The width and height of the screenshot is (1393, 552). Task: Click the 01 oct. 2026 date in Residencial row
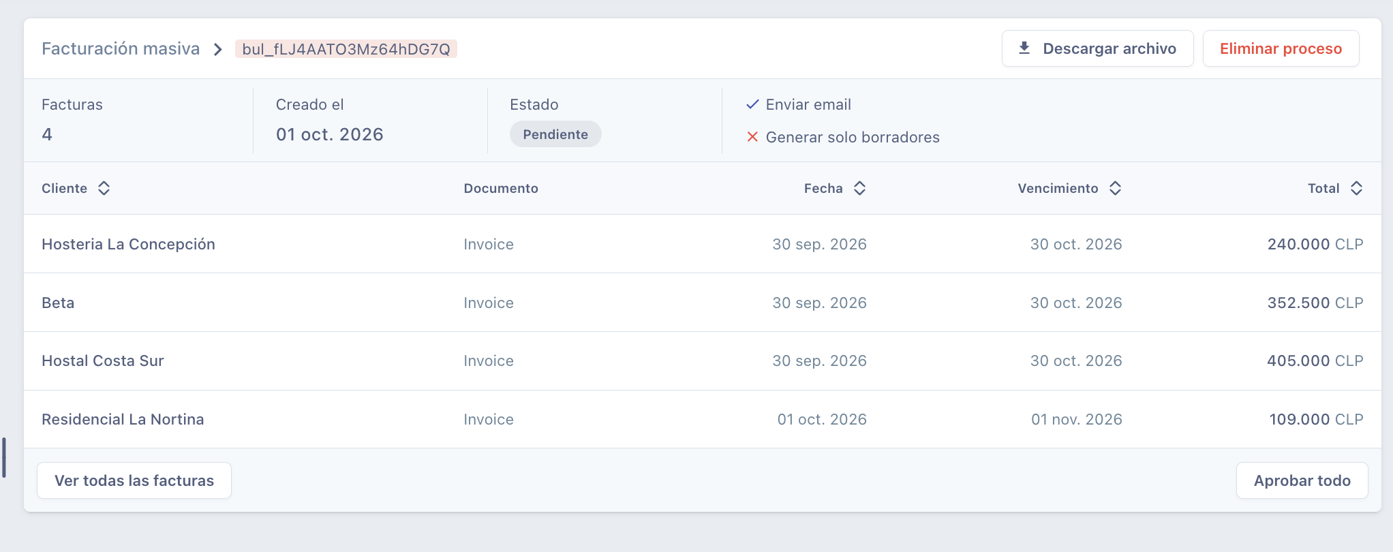tap(822, 419)
